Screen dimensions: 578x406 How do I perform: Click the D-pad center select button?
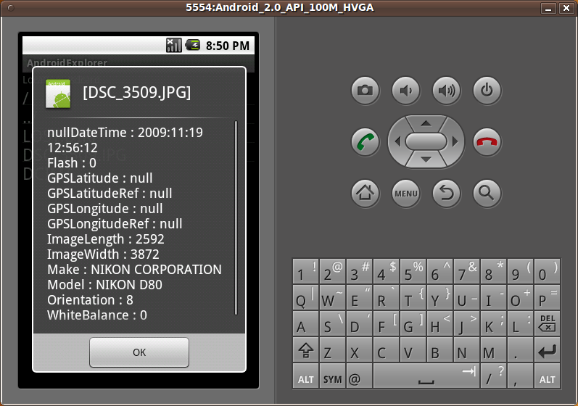[426, 141]
